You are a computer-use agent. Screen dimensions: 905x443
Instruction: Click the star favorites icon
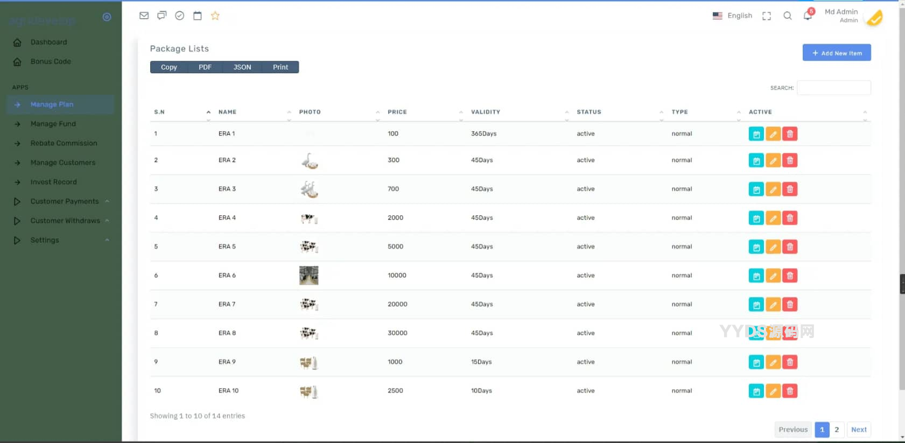[x=215, y=16]
